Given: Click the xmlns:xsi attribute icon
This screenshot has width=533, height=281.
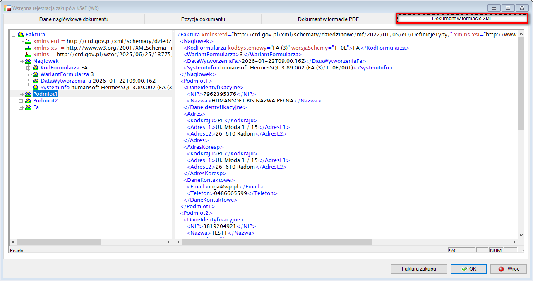Looking at the screenshot, I should click(28, 48).
